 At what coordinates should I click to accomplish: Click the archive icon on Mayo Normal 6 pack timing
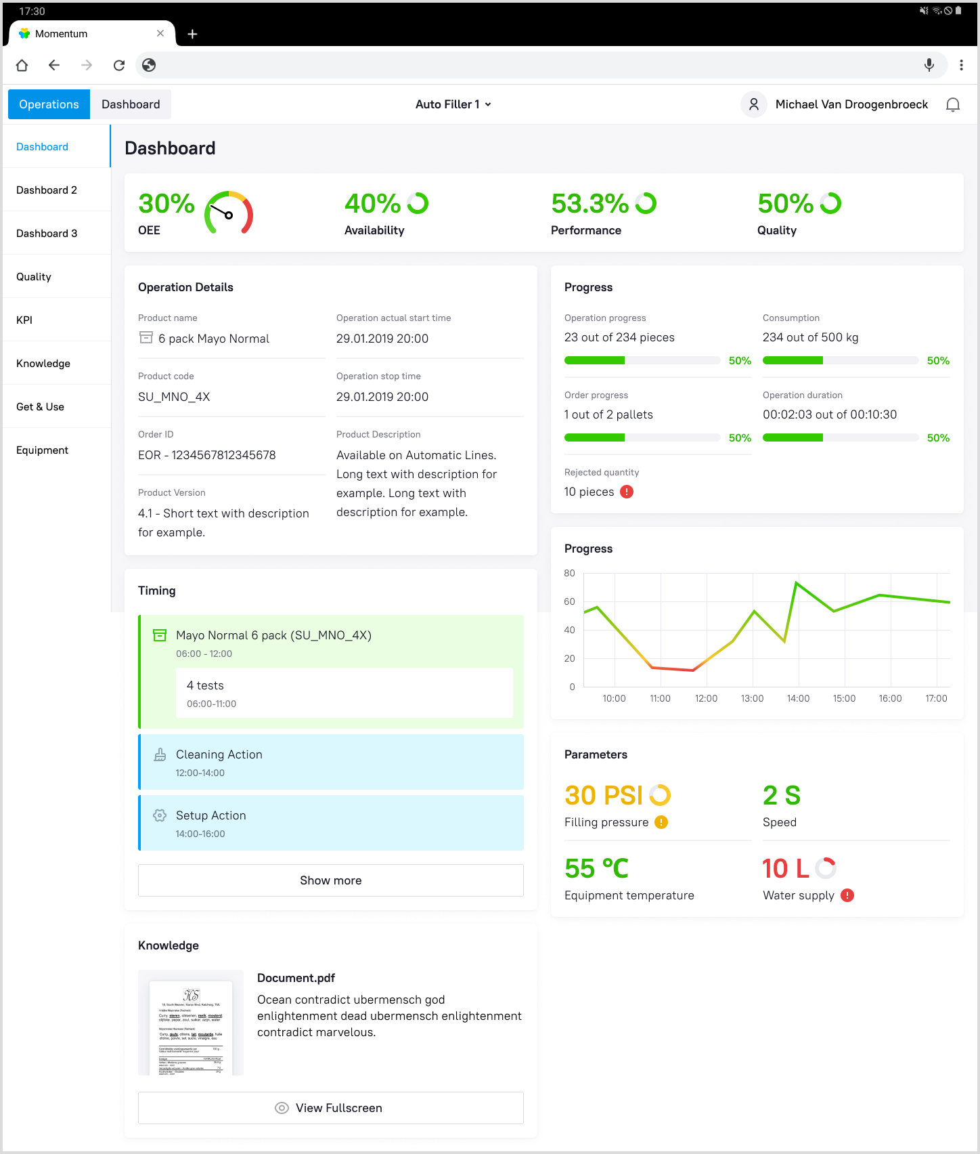pos(160,635)
